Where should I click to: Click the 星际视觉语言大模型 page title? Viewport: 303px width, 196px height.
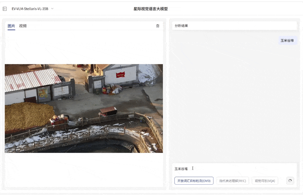click(x=151, y=9)
